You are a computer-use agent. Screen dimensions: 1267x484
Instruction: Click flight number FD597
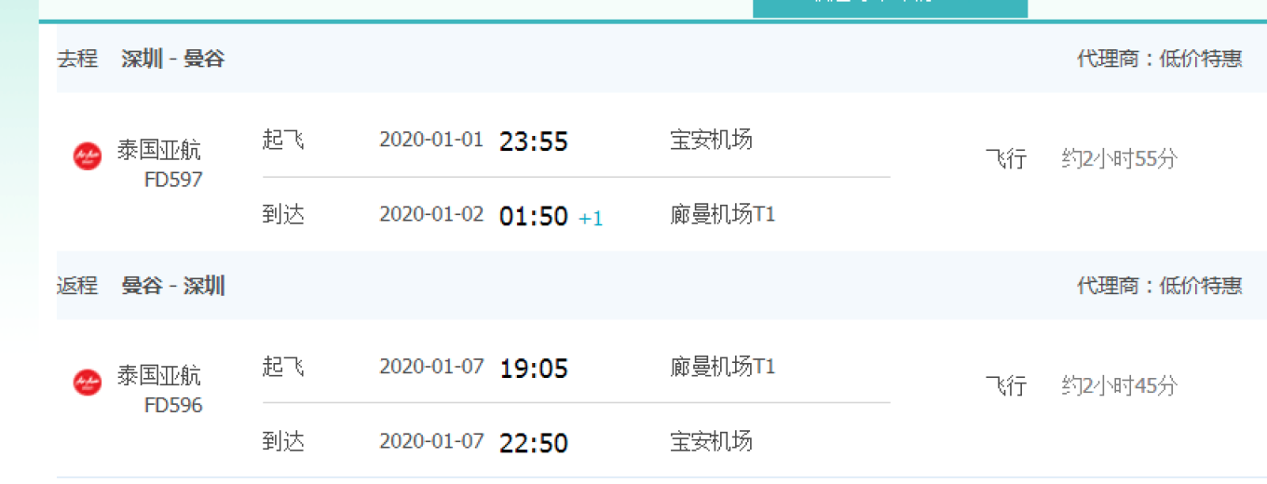pyautogui.click(x=173, y=180)
